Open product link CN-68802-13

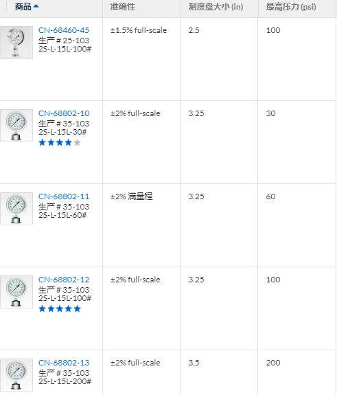[64, 363]
